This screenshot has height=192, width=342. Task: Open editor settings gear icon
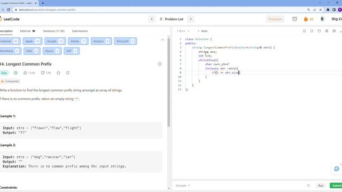tap(334, 31)
